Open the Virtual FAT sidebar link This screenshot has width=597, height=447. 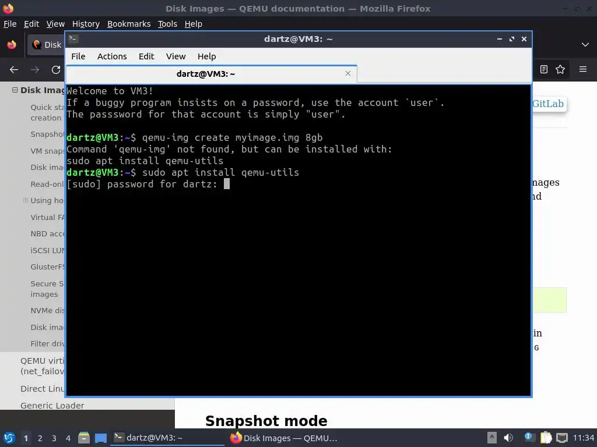tap(47, 218)
